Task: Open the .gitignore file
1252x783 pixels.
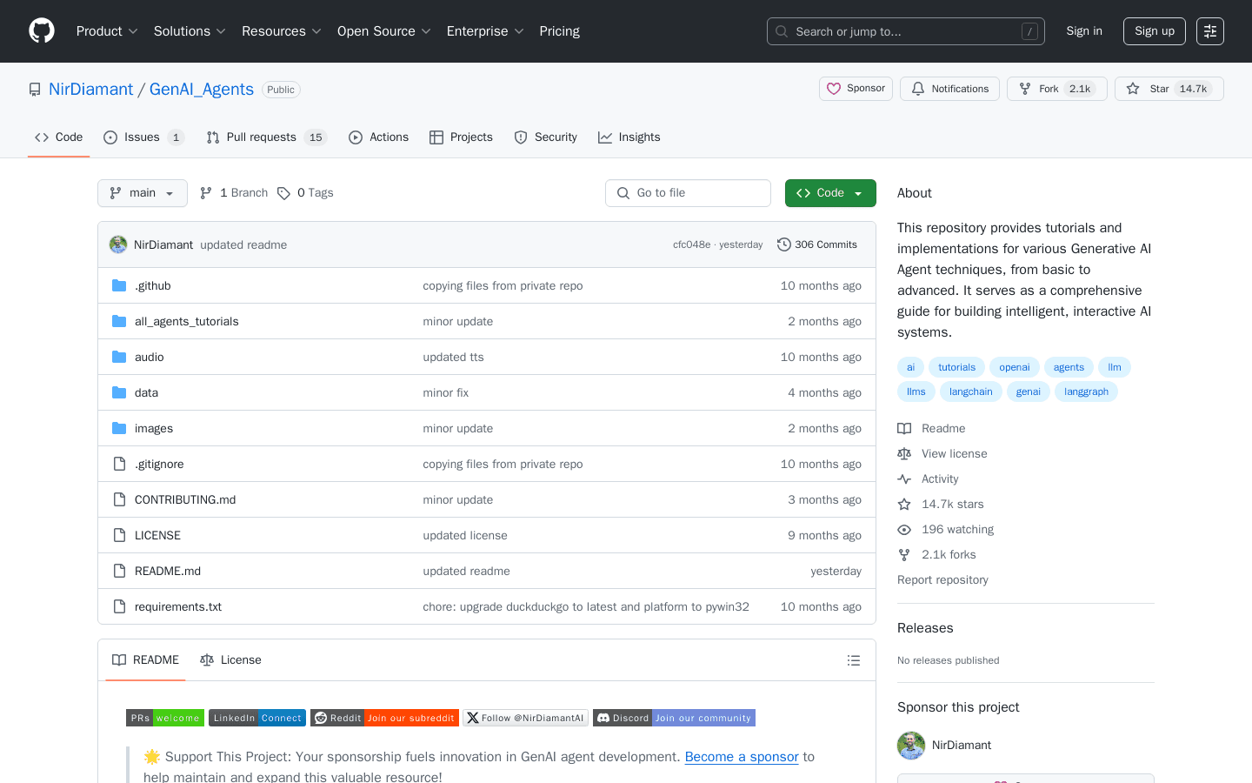Action: pyautogui.click(x=159, y=464)
